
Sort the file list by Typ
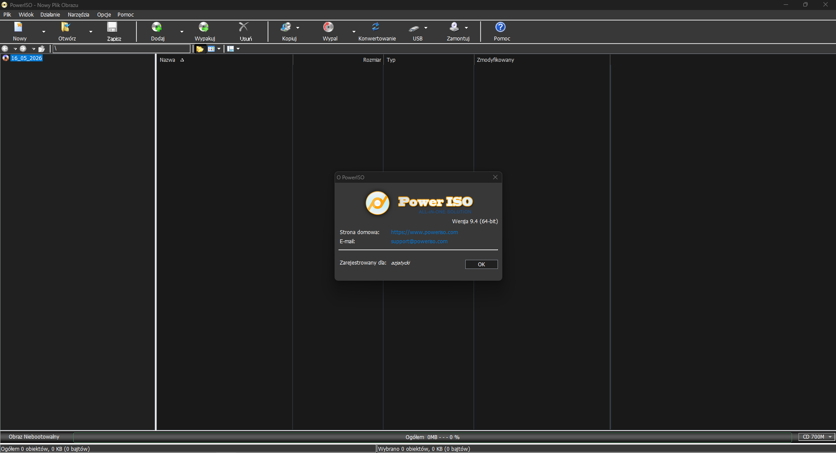[x=429, y=60]
